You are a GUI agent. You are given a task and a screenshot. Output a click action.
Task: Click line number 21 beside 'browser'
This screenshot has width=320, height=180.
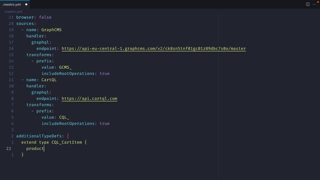[x=11, y=17]
